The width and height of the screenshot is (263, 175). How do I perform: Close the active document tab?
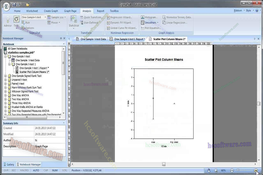click(259, 39)
